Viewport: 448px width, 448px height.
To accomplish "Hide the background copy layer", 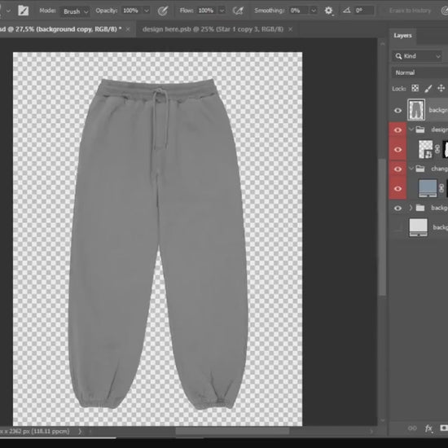I will pos(397,110).
